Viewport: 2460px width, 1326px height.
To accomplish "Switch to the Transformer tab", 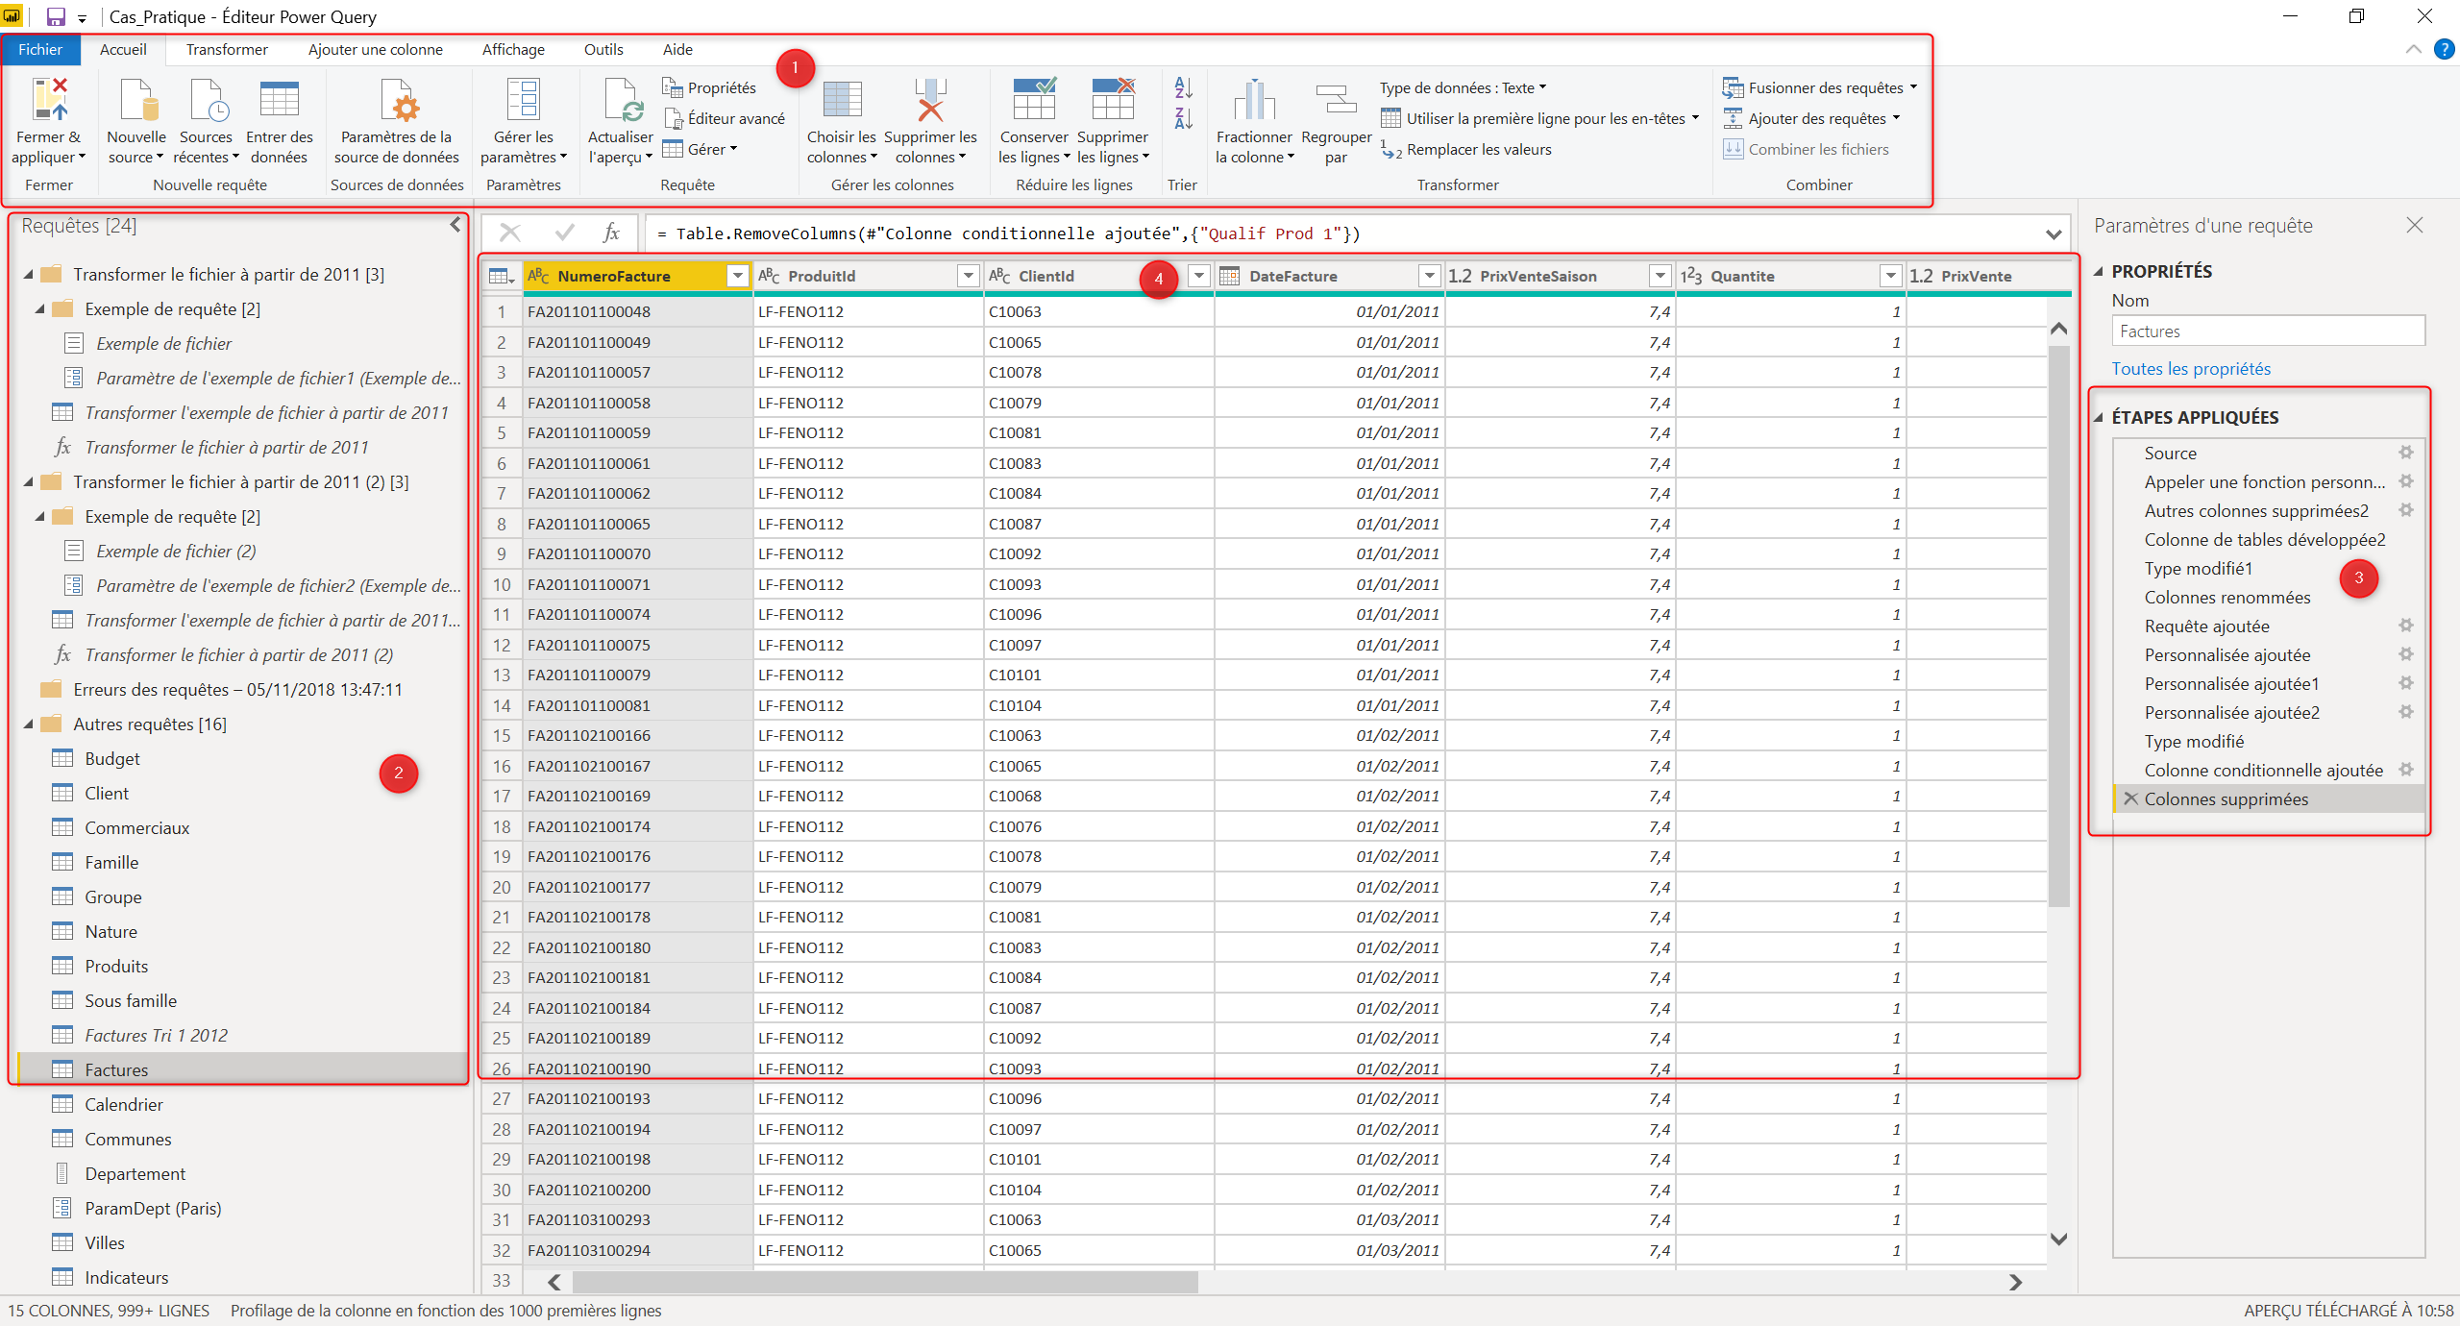I will 227,49.
